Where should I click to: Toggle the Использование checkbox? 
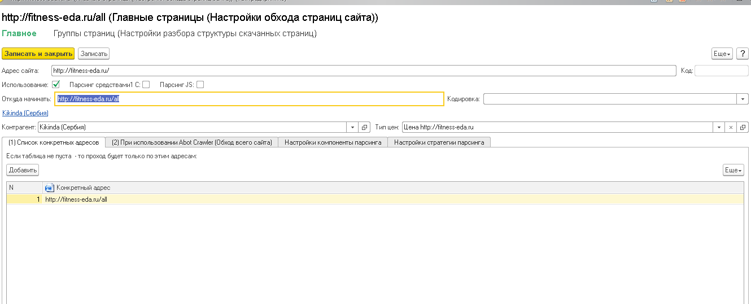56,85
